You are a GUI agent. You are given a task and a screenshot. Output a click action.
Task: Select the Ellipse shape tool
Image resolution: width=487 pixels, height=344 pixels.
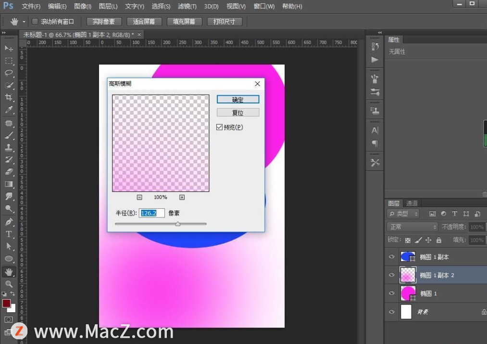pos(9,258)
